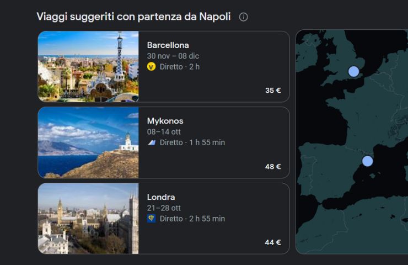The image size is (408, 265).
Task: Select the London marker on the map
Action: click(353, 71)
